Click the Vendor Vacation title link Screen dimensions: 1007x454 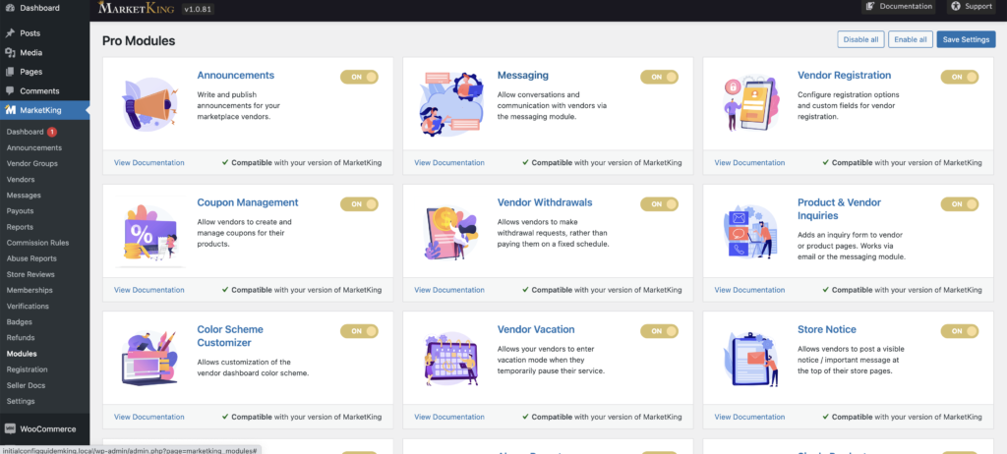pos(536,329)
